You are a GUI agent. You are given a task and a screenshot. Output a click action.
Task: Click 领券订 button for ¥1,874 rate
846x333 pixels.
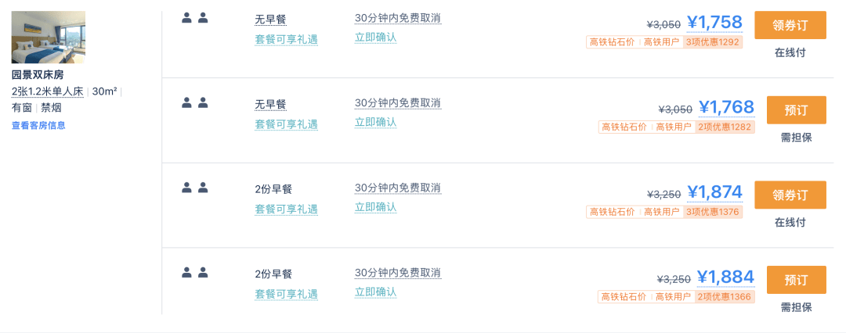point(790,195)
